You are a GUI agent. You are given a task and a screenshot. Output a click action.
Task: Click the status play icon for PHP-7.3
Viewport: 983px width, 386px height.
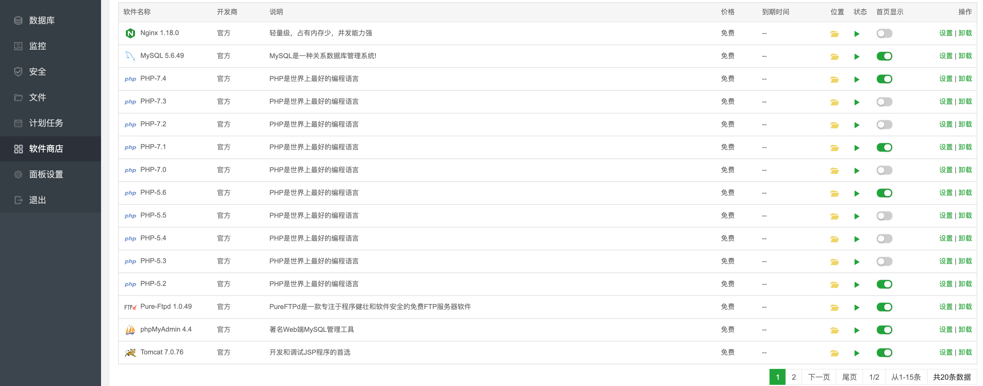tap(857, 102)
